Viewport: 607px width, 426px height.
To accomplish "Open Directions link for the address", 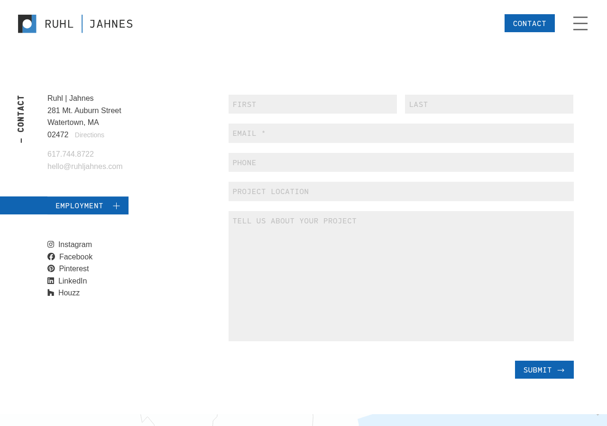I will tap(90, 135).
